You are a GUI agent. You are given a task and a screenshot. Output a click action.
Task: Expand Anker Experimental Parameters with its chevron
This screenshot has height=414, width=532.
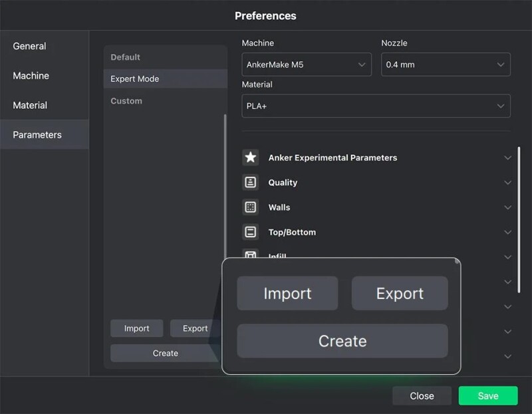click(507, 157)
